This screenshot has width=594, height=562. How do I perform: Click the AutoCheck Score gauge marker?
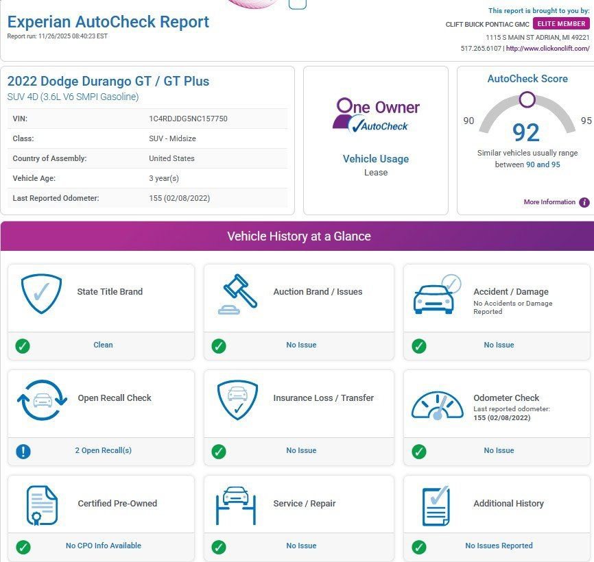point(527,100)
